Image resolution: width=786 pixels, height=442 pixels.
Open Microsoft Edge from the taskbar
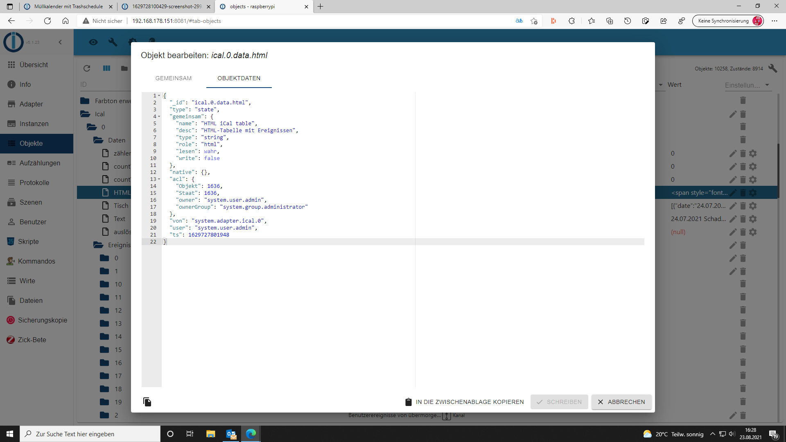(251, 434)
